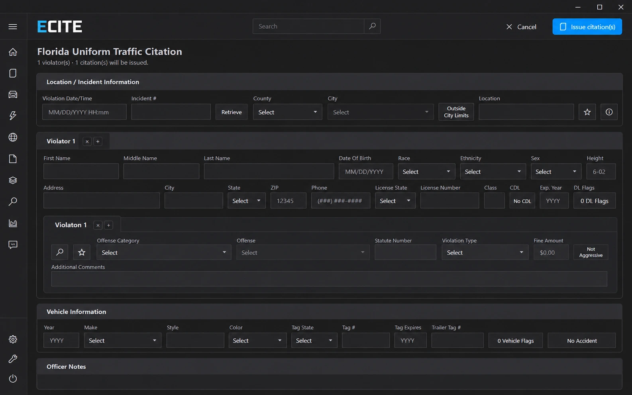Click the Location input field
Screen dimensions: 632x395
pyautogui.click(x=526, y=112)
